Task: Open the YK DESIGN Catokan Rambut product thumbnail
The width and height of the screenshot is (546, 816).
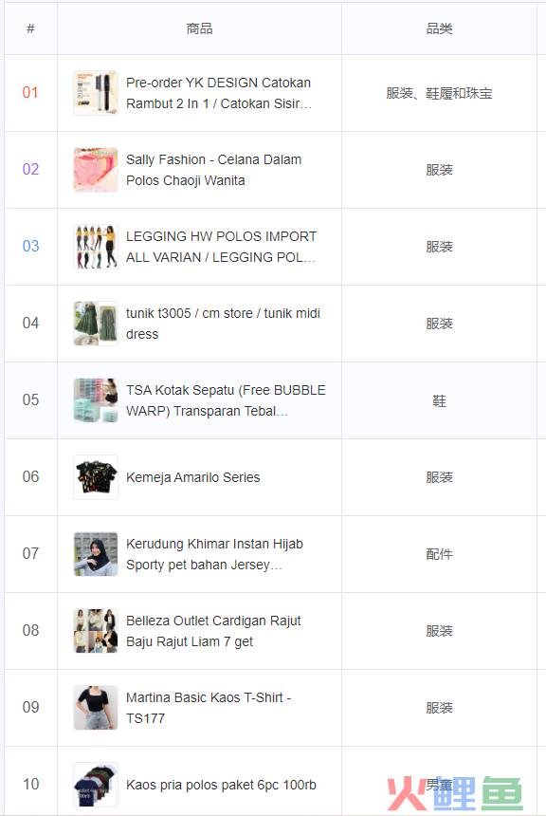Action: pyautogui.click(x=96, y=93)
